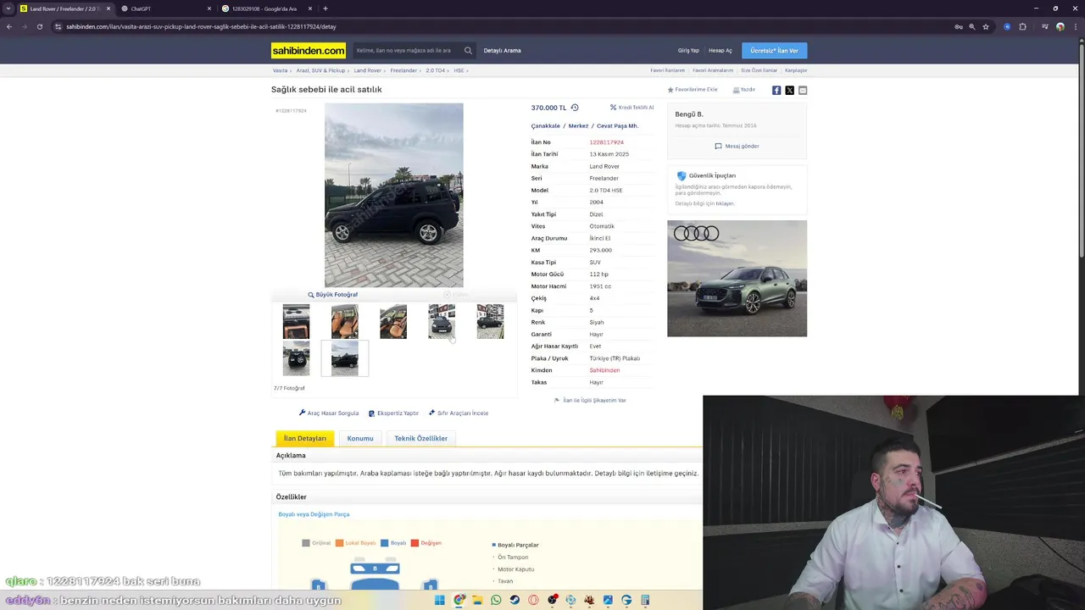Click the Favorilerime Ekle star

(670, 90)
